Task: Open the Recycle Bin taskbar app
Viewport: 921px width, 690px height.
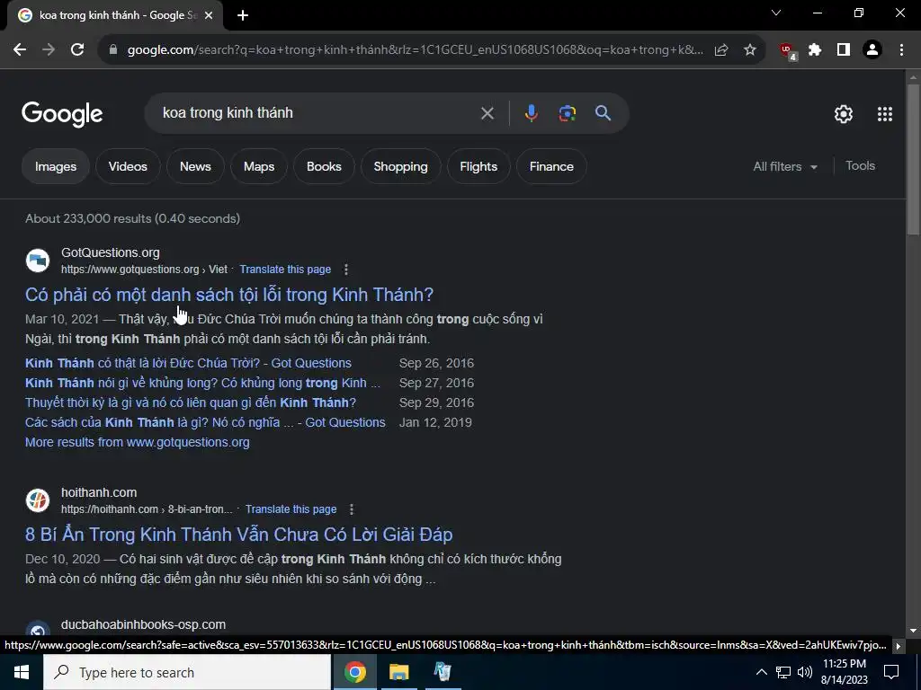Action: tap(443, 672)
